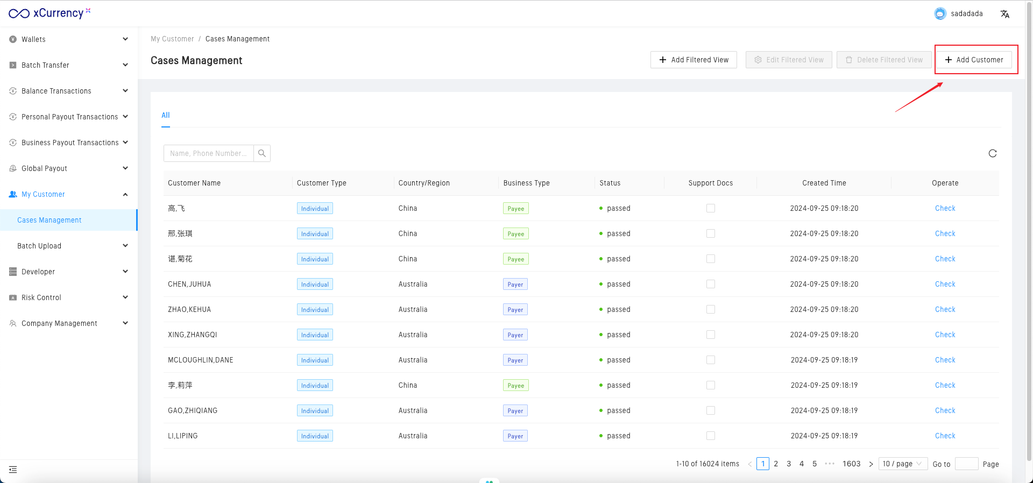Open the 10 / page dropdown
The height and width of the screenshot is (483, 1033).
click(x=902, y=464)
